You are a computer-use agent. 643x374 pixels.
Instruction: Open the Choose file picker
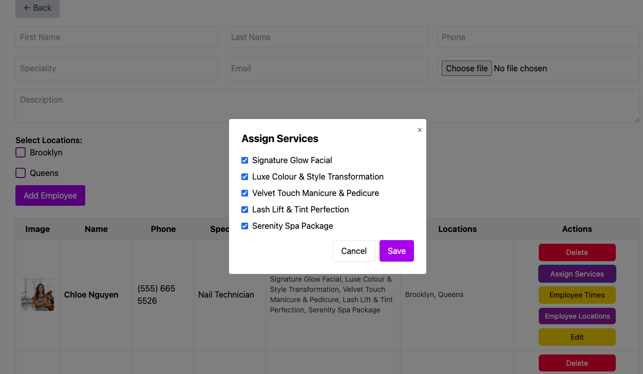(x=466, y=68)
